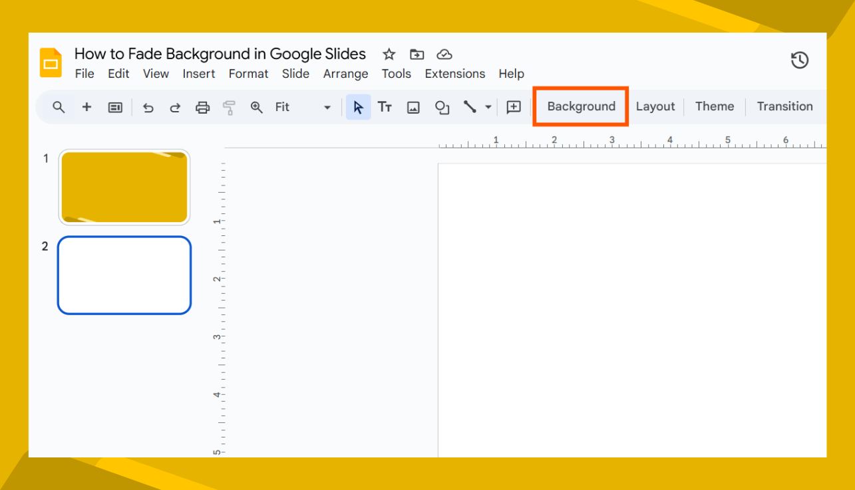Insert a text box
The image size is (855, 490).
(x=385, y=106)
